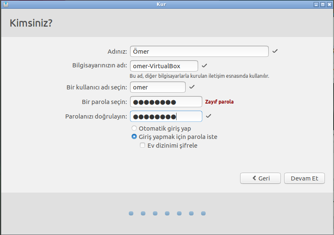The width and height of the screenshot is (334, 235).
Task: Focus the Adınız name field containing Ömer
Action: click(199, 52)
